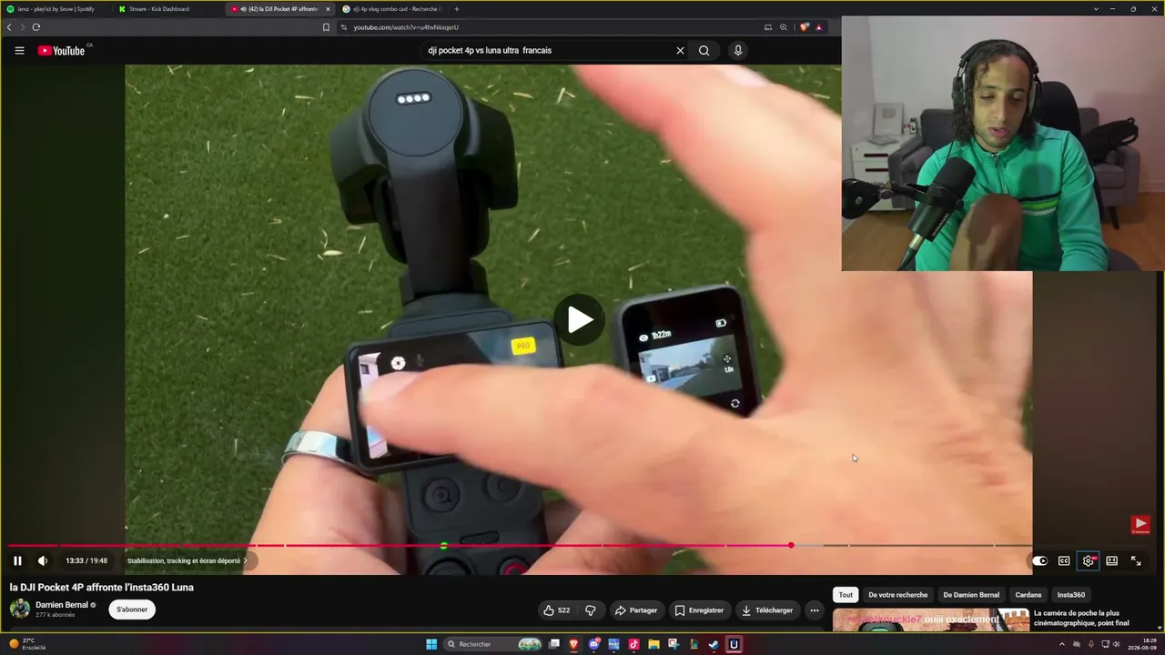Click the address bar URL
Screen dimensions: 1165x655
pyautogui.click(x=406, y=27)
